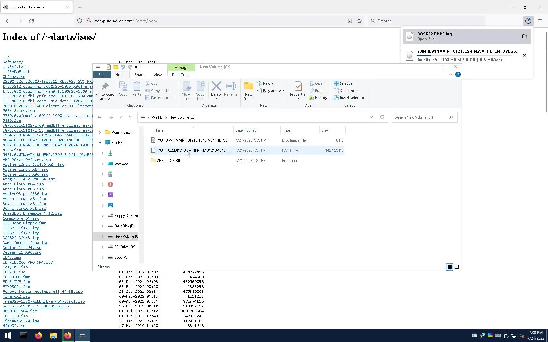
Task: Click Paste shortcut in the ribbon
Action: (x=160, y=98)
